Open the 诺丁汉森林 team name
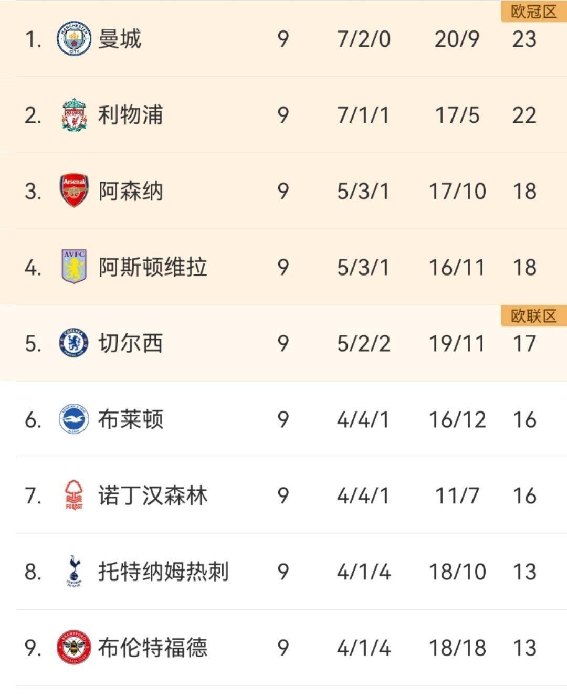 (152, 495)
